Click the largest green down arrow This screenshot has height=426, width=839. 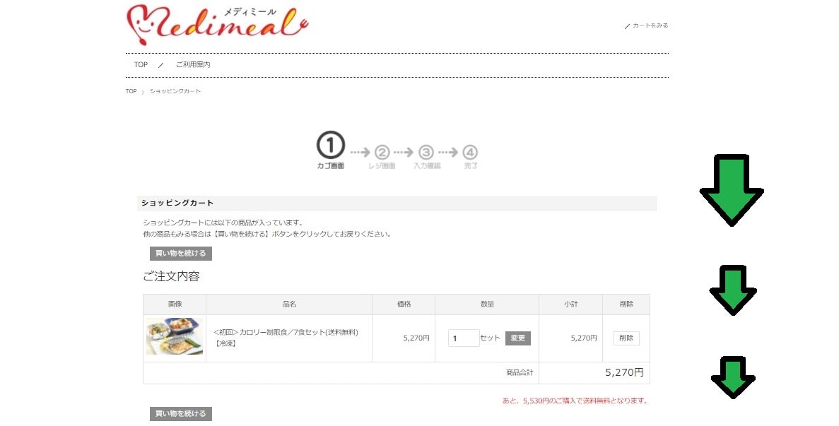point(732,190)
